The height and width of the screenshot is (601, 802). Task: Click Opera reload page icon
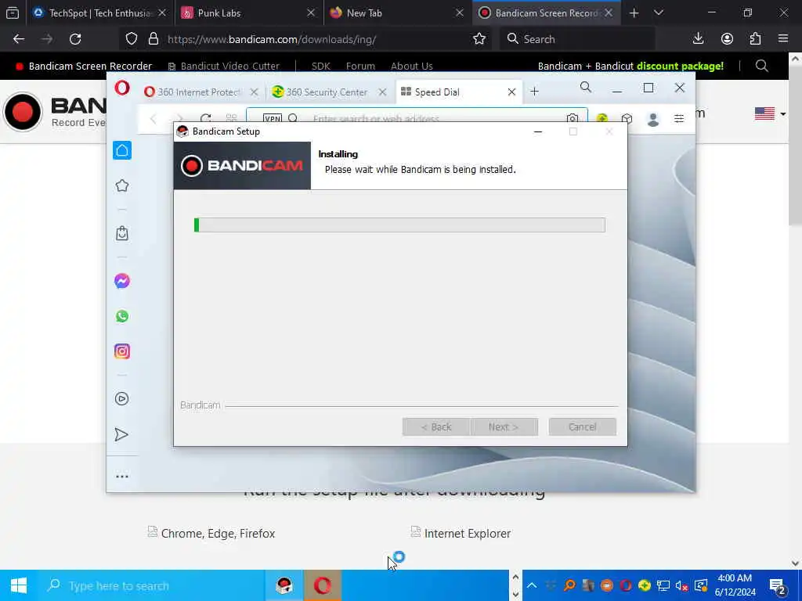(x=206, y=119)
